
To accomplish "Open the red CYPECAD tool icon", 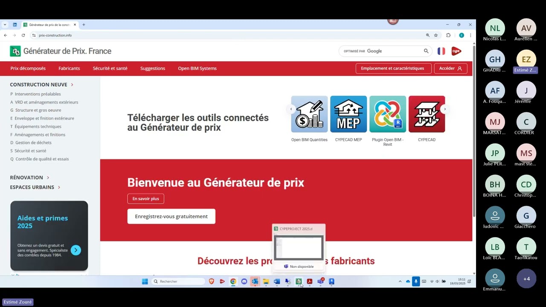I will [427, 114].
